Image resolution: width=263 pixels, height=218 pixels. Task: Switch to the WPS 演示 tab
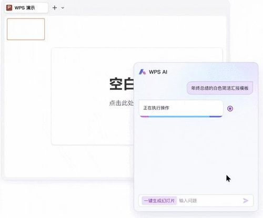pos(26,8)
